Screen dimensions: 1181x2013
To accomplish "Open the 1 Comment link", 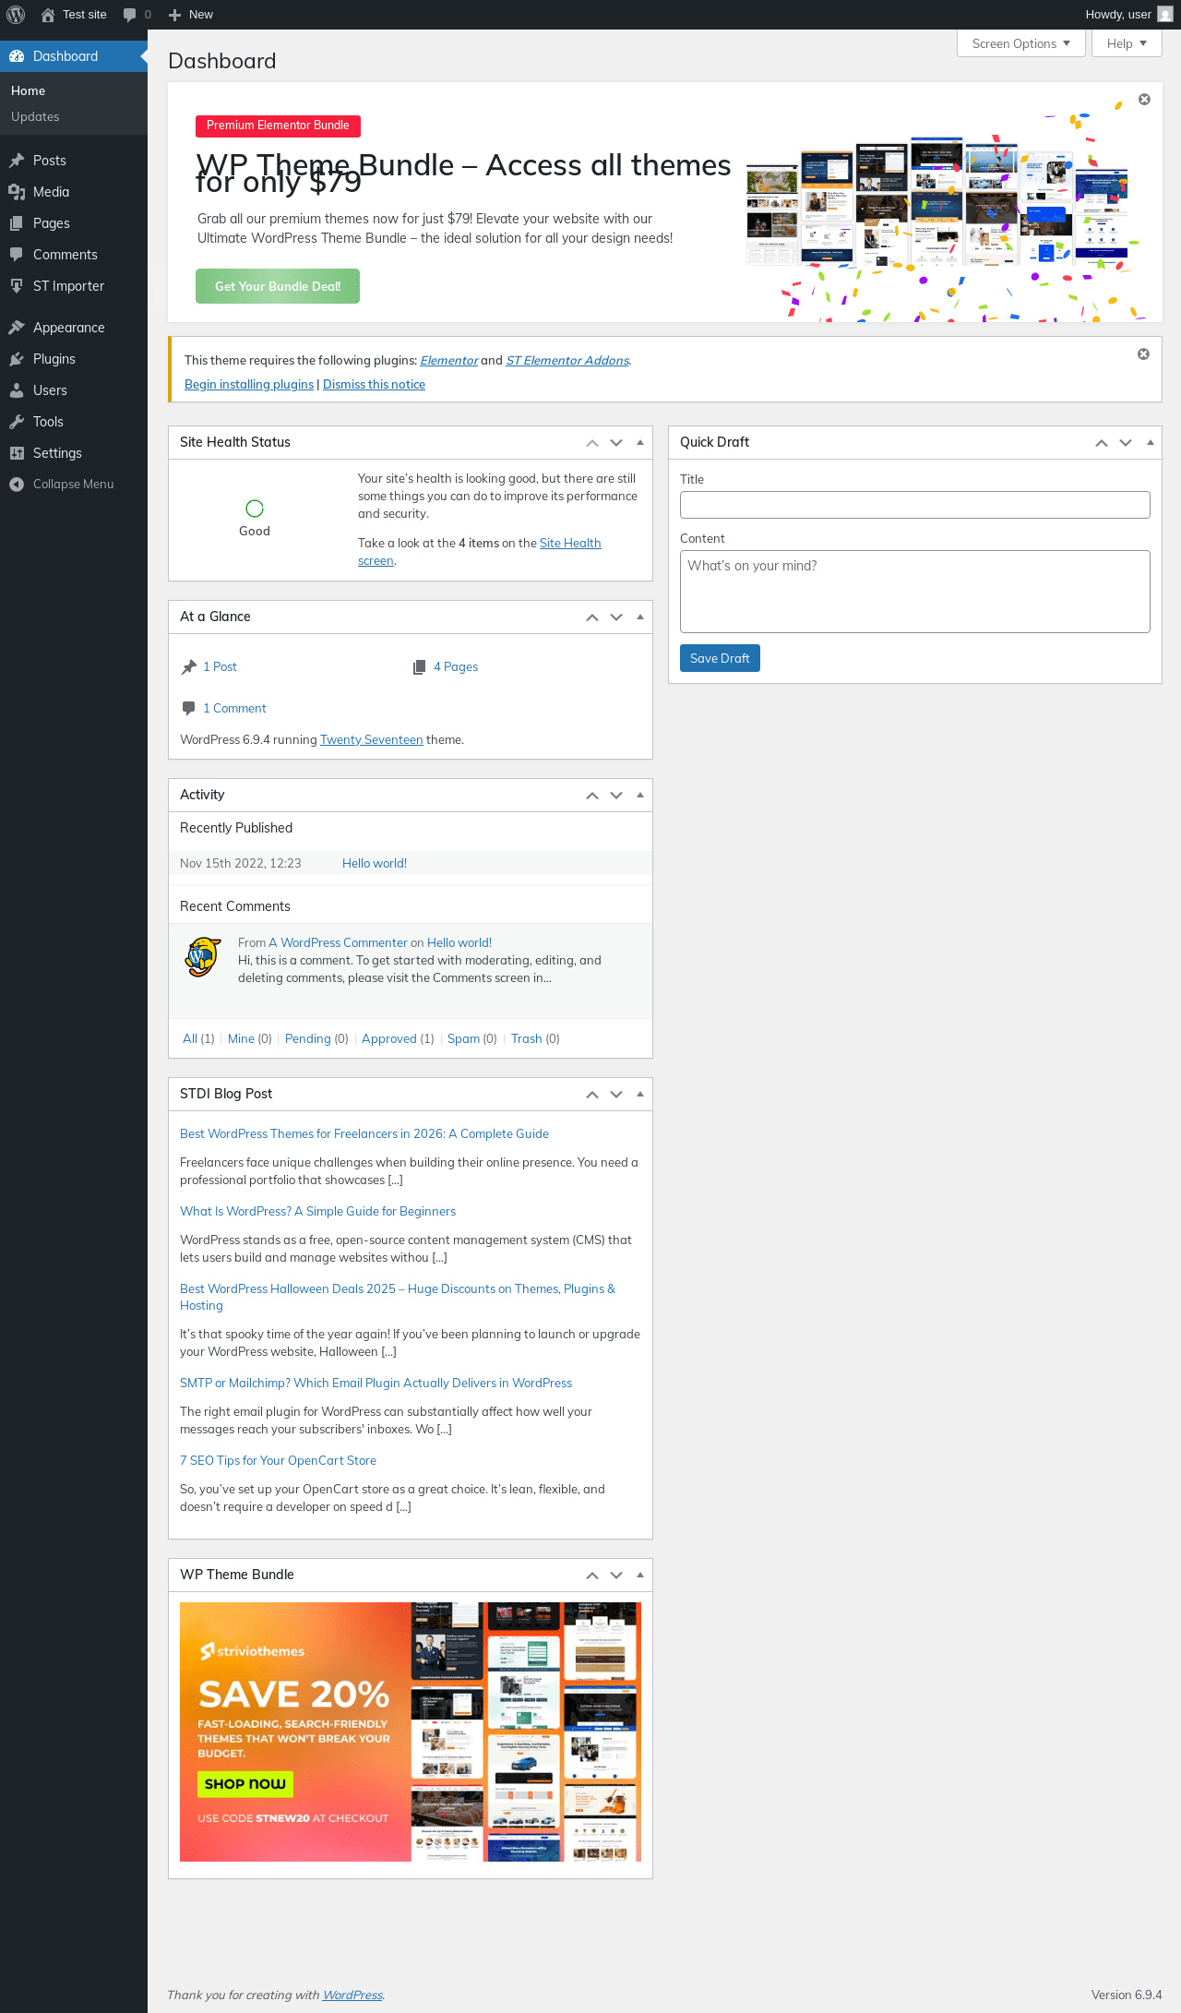I will coord(234,709).
